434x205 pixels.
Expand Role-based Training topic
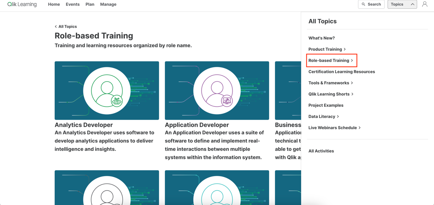click(x=331, y=60)
